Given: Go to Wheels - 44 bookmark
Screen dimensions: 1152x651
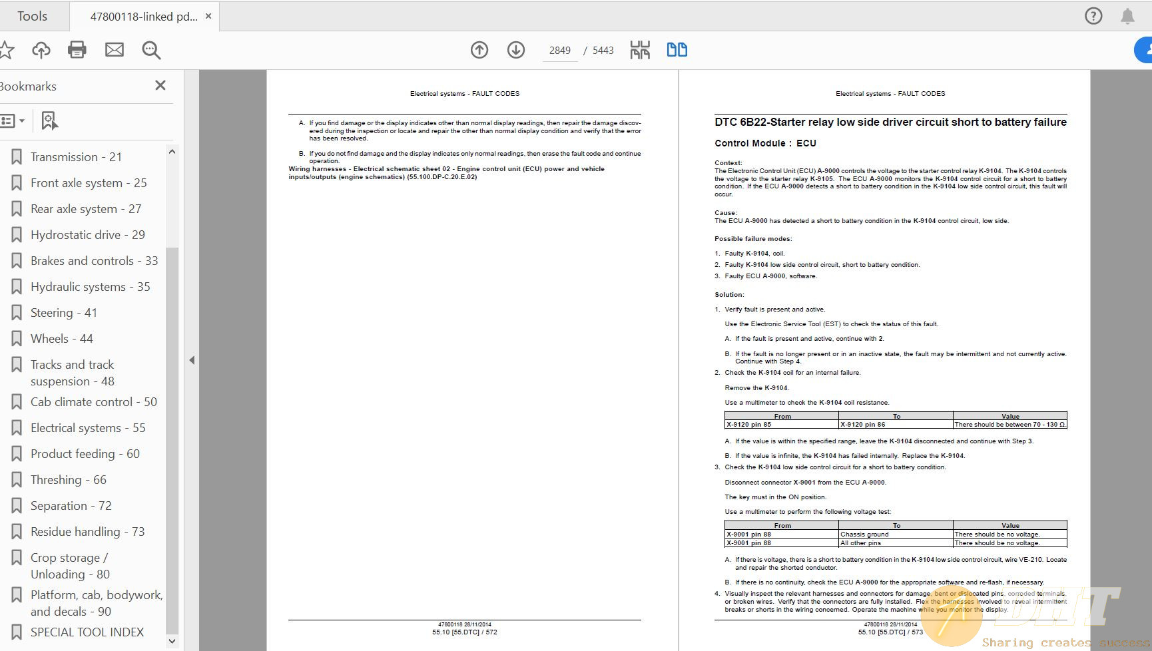Looking at the screenshot, I should 62,339.
